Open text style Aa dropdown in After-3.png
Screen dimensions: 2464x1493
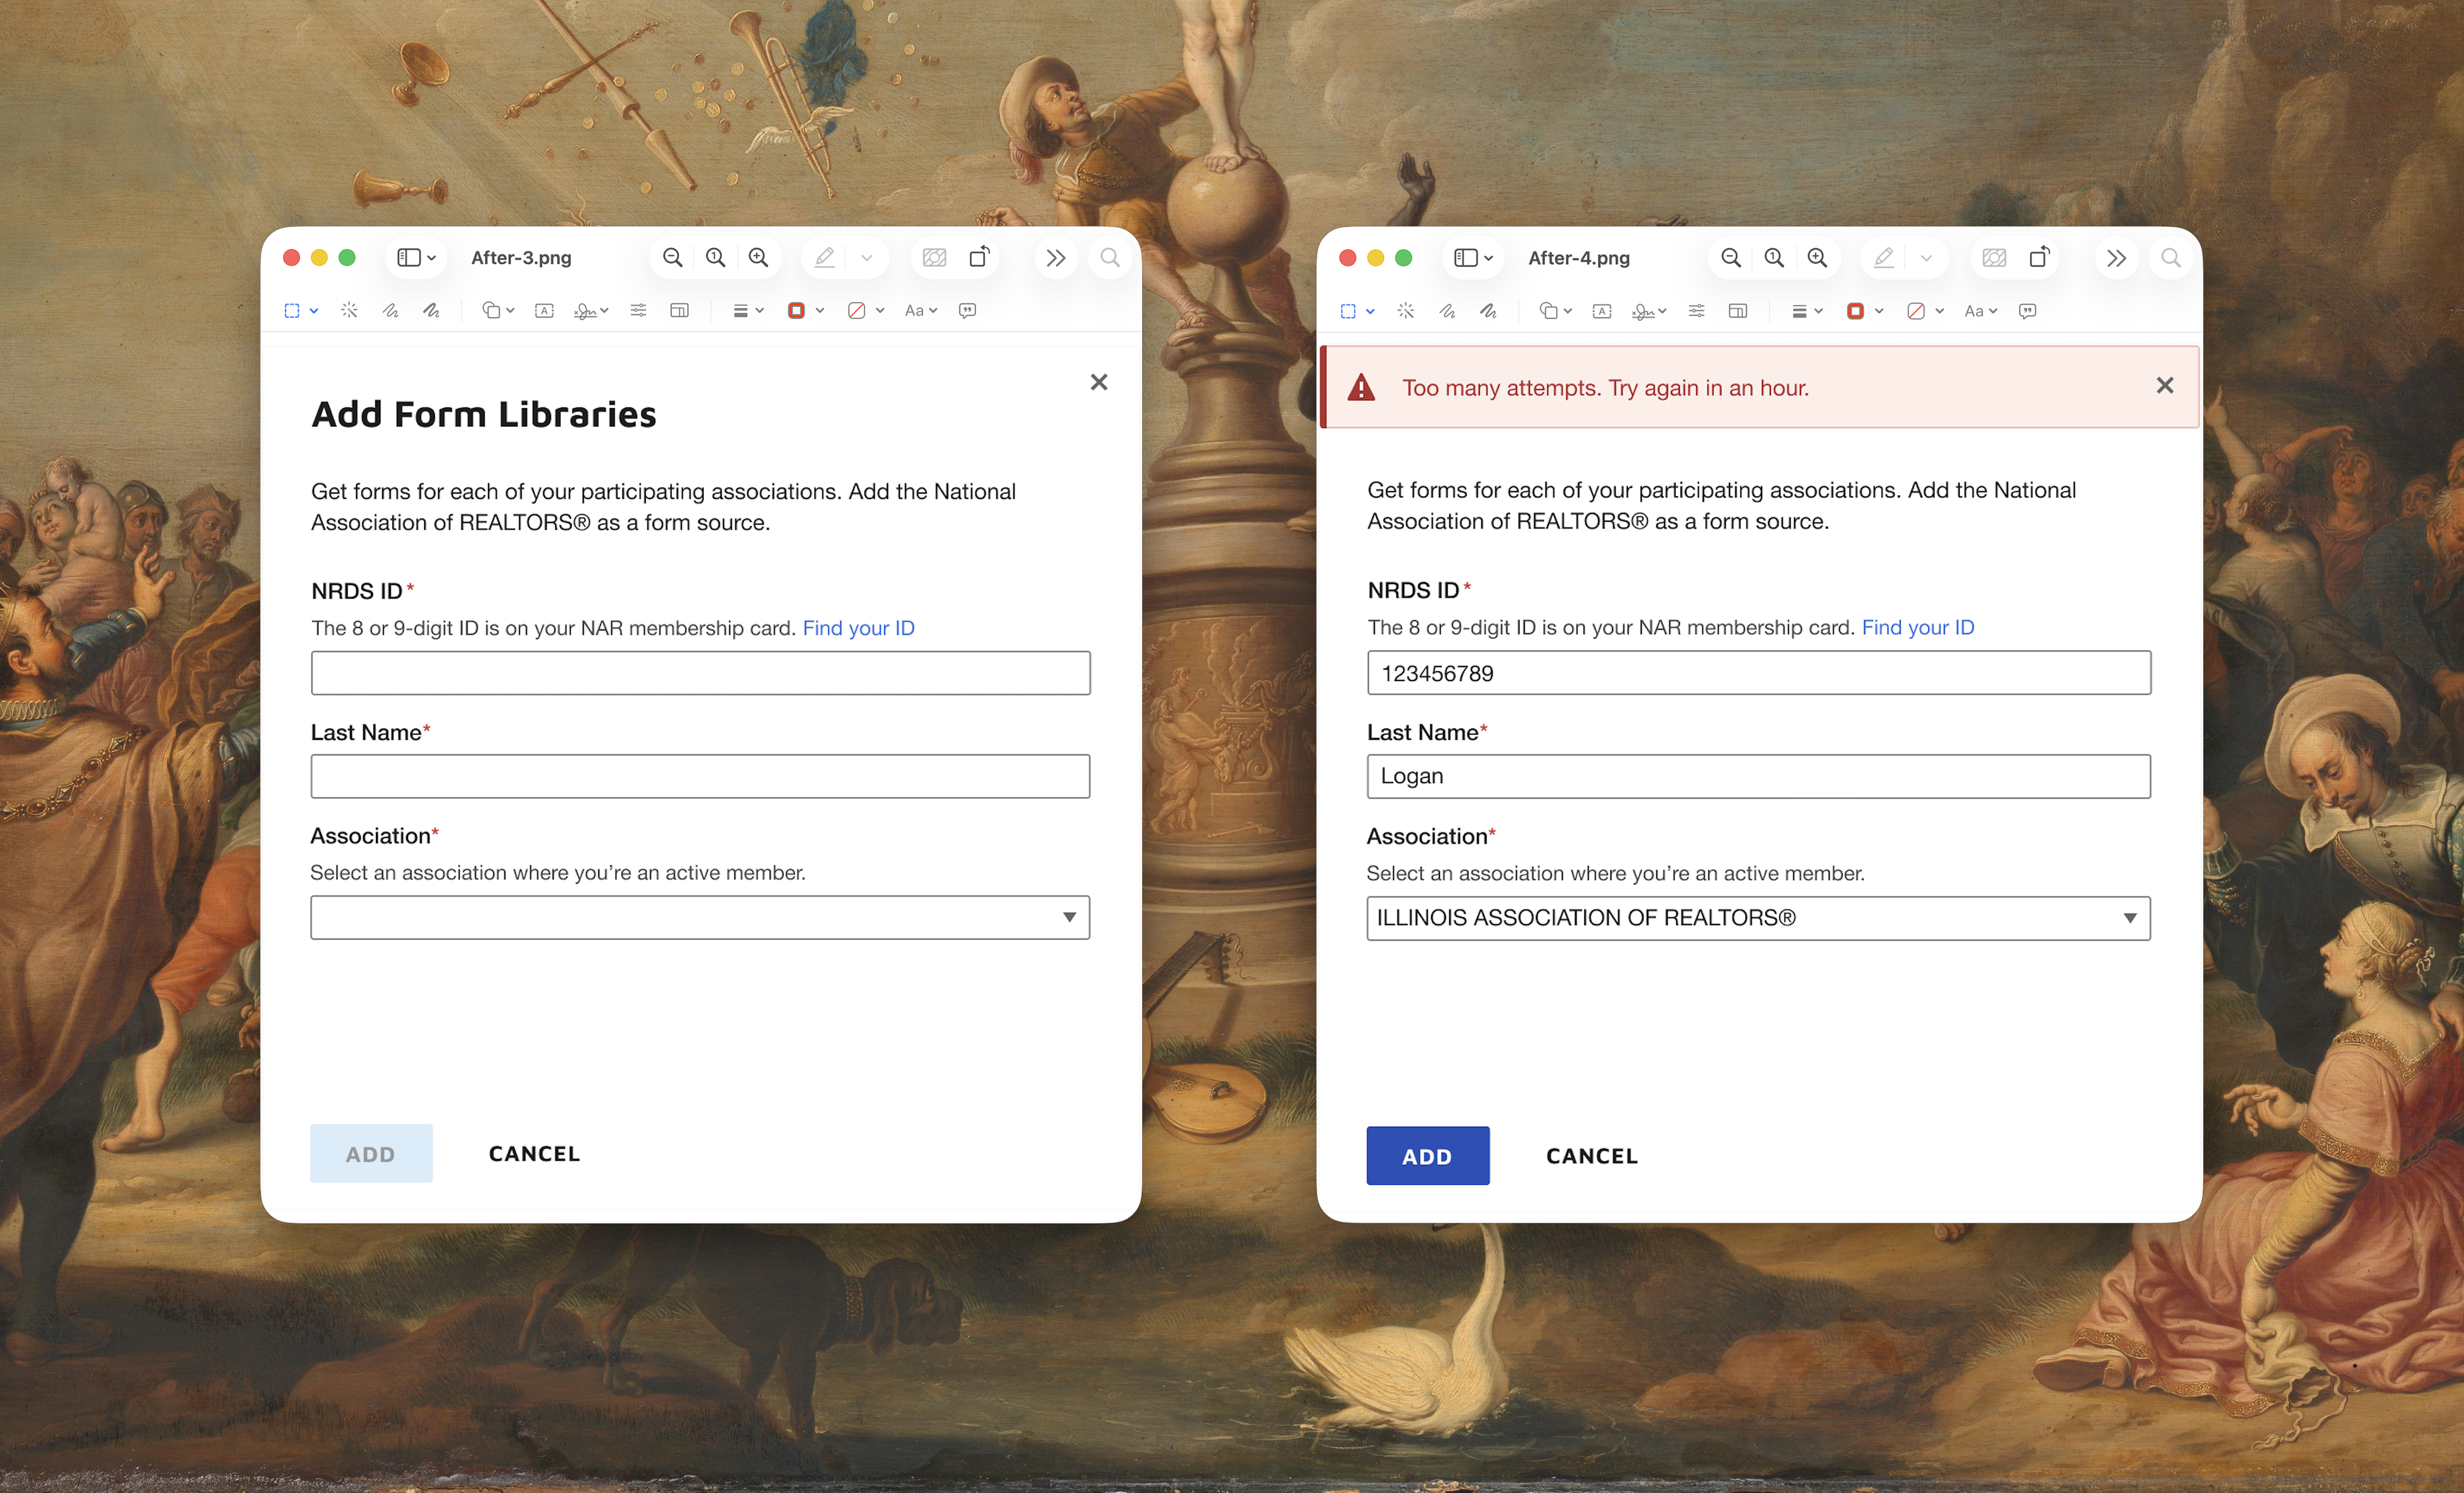(921, 311)
